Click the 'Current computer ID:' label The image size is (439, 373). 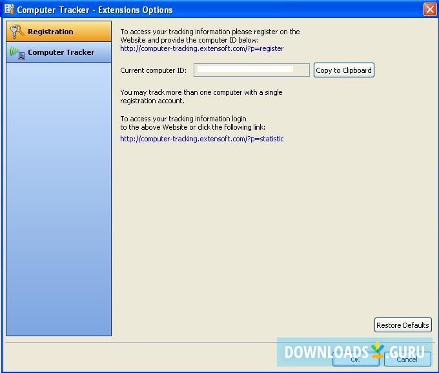pos(154,70)
